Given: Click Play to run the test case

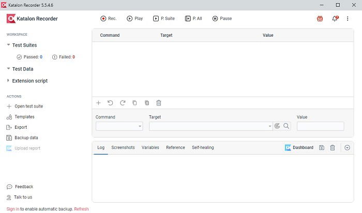Looking at the screenshot, I should [x=135, y=19].
